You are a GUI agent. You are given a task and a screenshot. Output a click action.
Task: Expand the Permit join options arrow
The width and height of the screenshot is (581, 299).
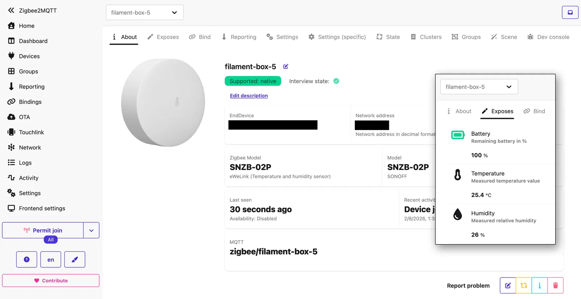92,230
